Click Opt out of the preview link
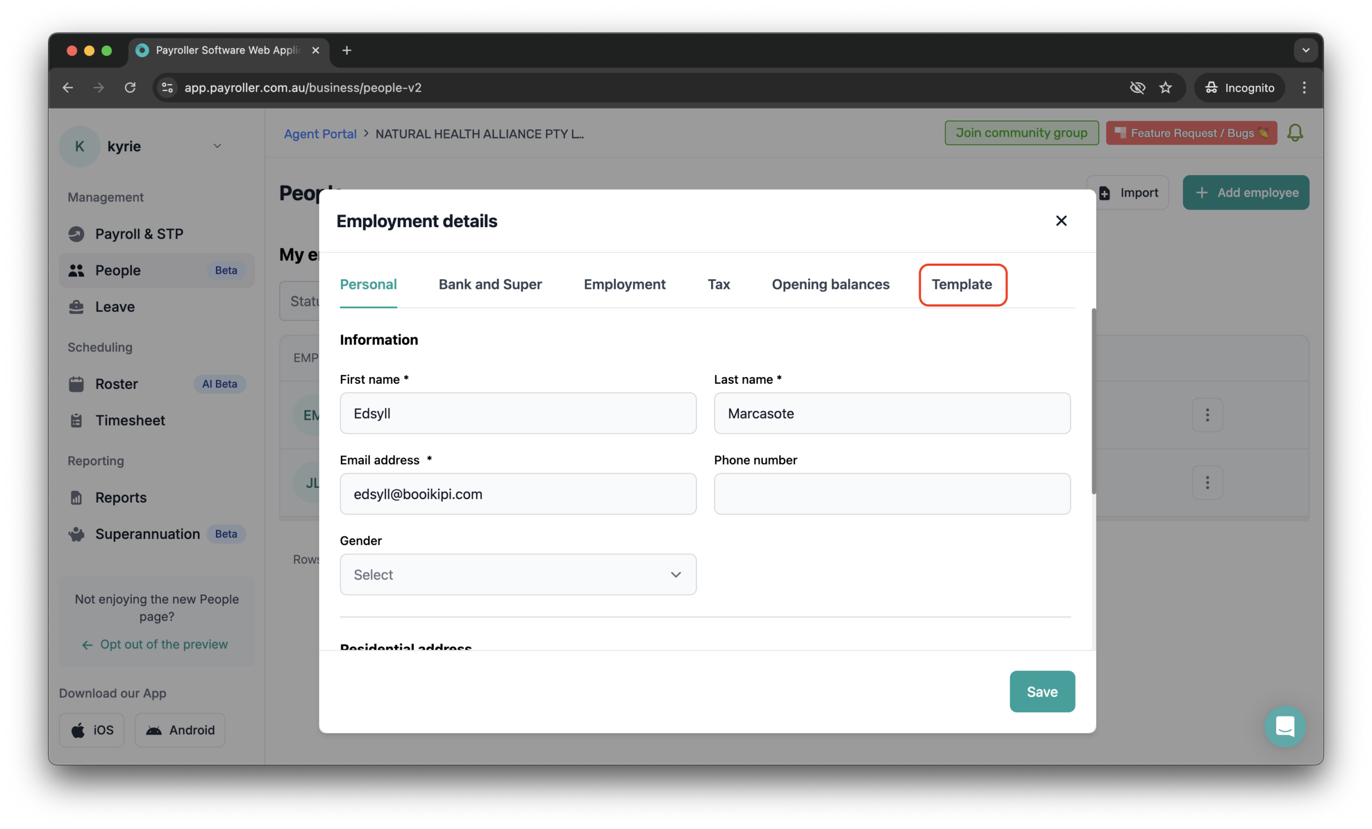Screen dimensions: 1372x829 (155, 644)
